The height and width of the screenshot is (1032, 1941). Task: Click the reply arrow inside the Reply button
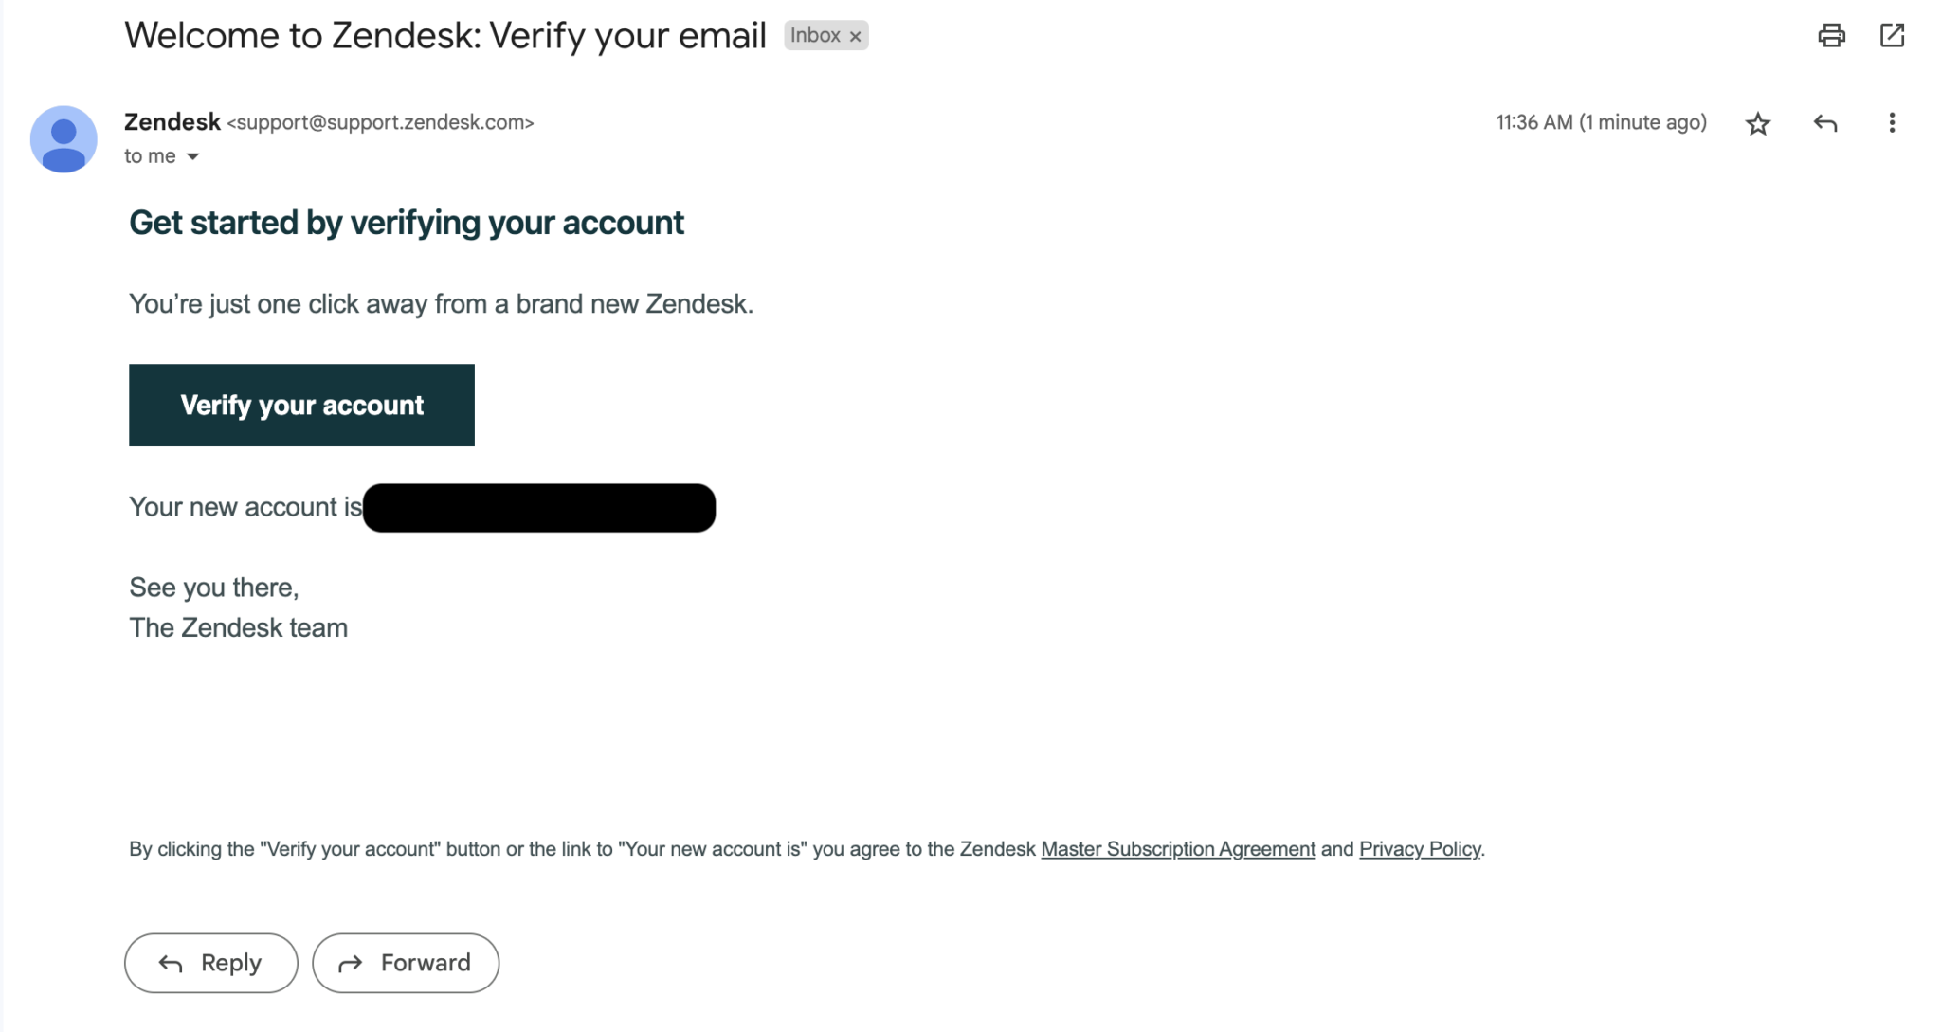[171, 963]
